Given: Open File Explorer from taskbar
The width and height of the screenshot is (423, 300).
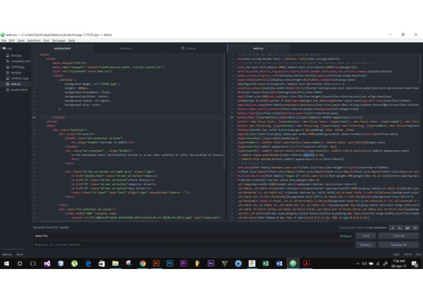Looking at the screenshot, I should tap(116, 264).
